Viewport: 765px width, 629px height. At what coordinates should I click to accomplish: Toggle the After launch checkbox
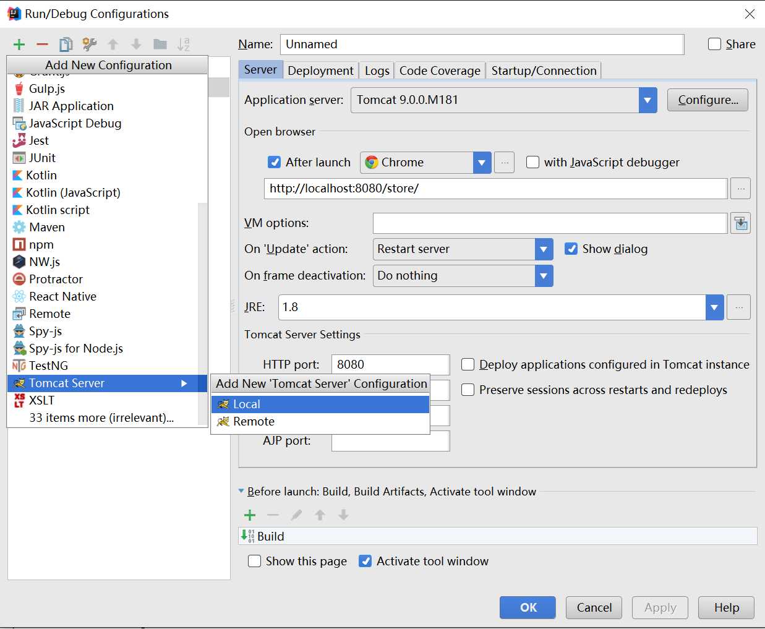pos(274,162)
